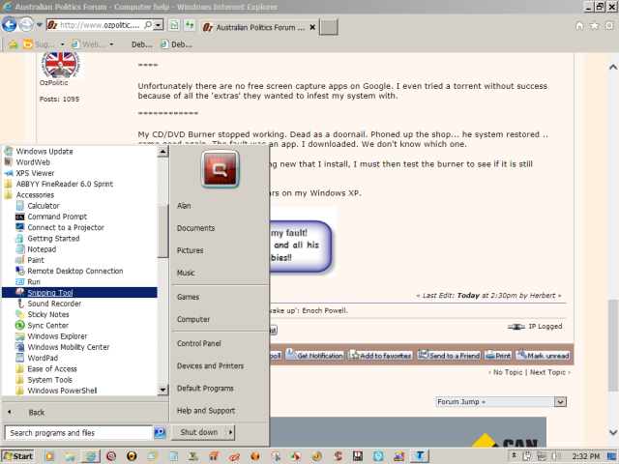Start the Paint program
This screenshot has height=464, width=619.
(36, 260)
